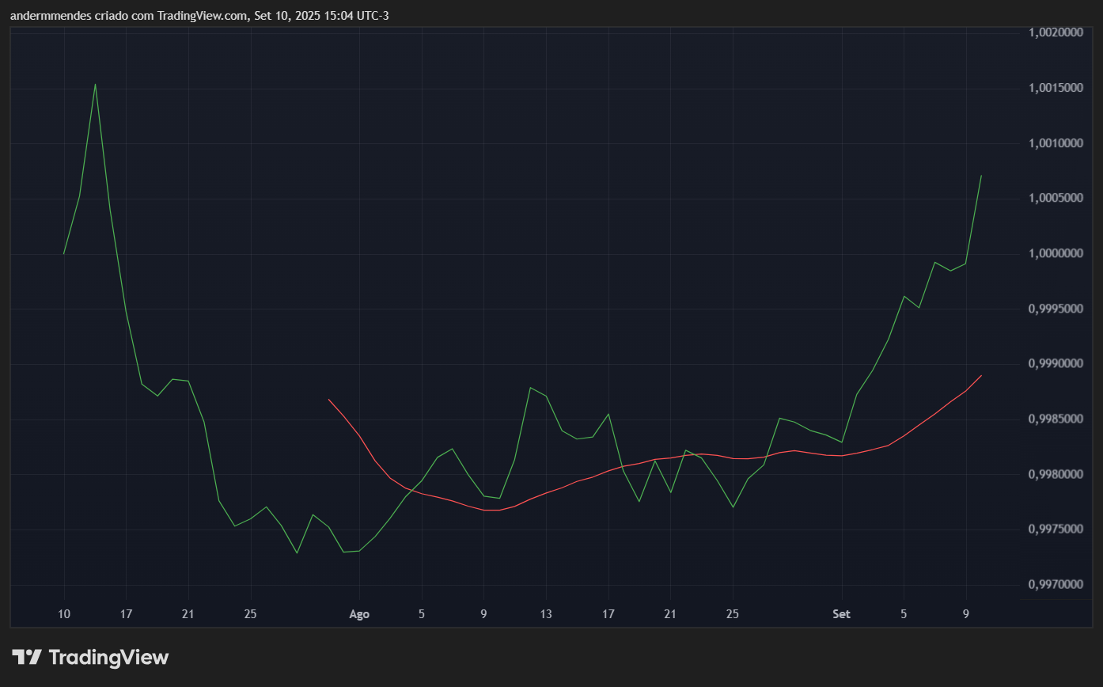Click price label 1,0000000
Viewport: 1103px width, 687px height.
1056,253
